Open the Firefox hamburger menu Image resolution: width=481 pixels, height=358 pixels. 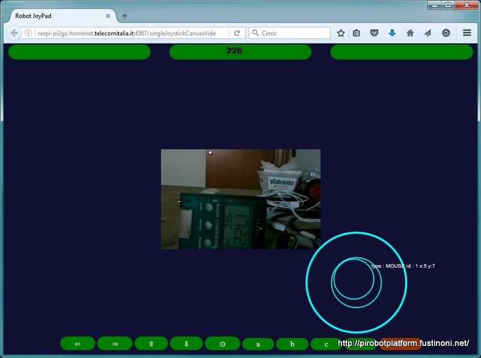point(467,34)
